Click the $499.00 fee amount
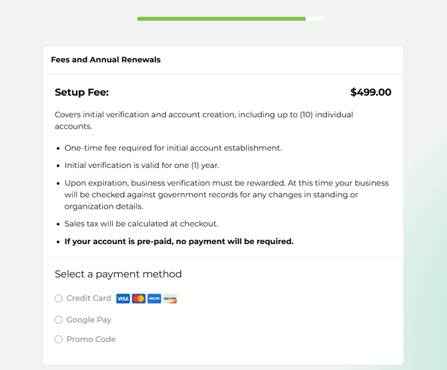The image size is (447, 370). (x=371, y=93)
